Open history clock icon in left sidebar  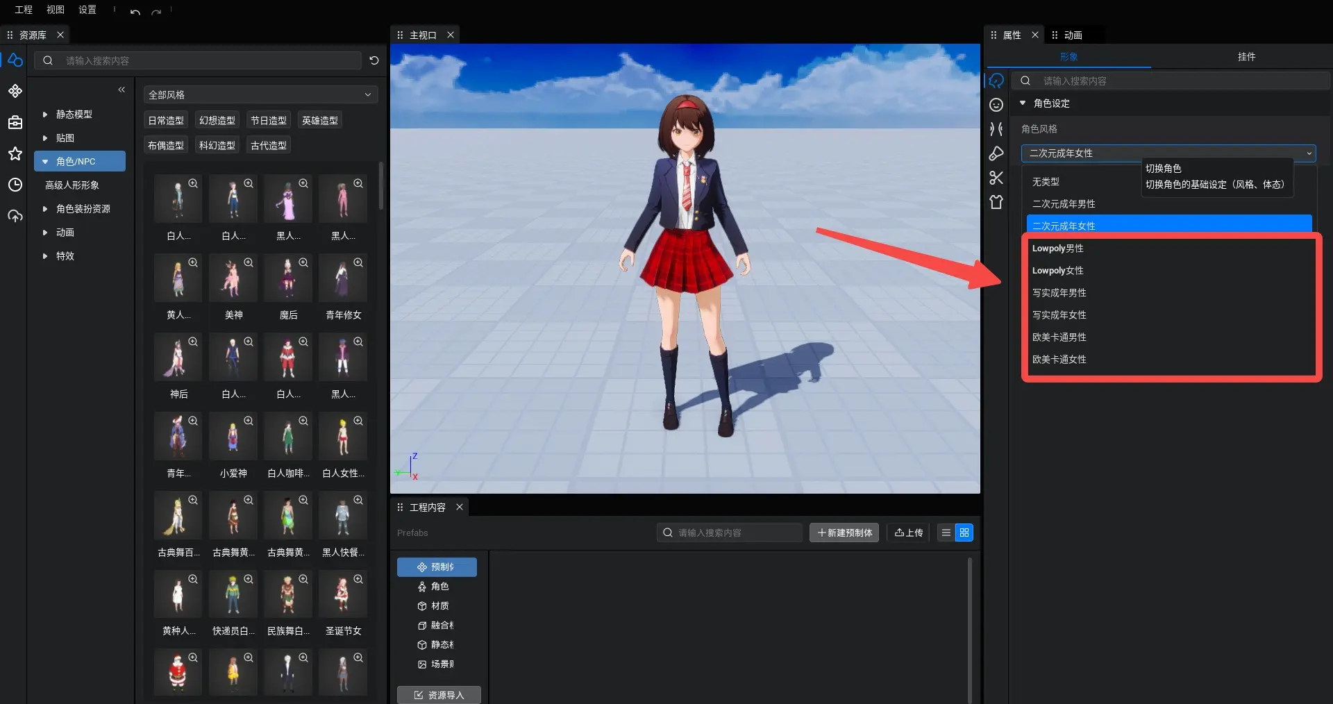coord(15,185)
